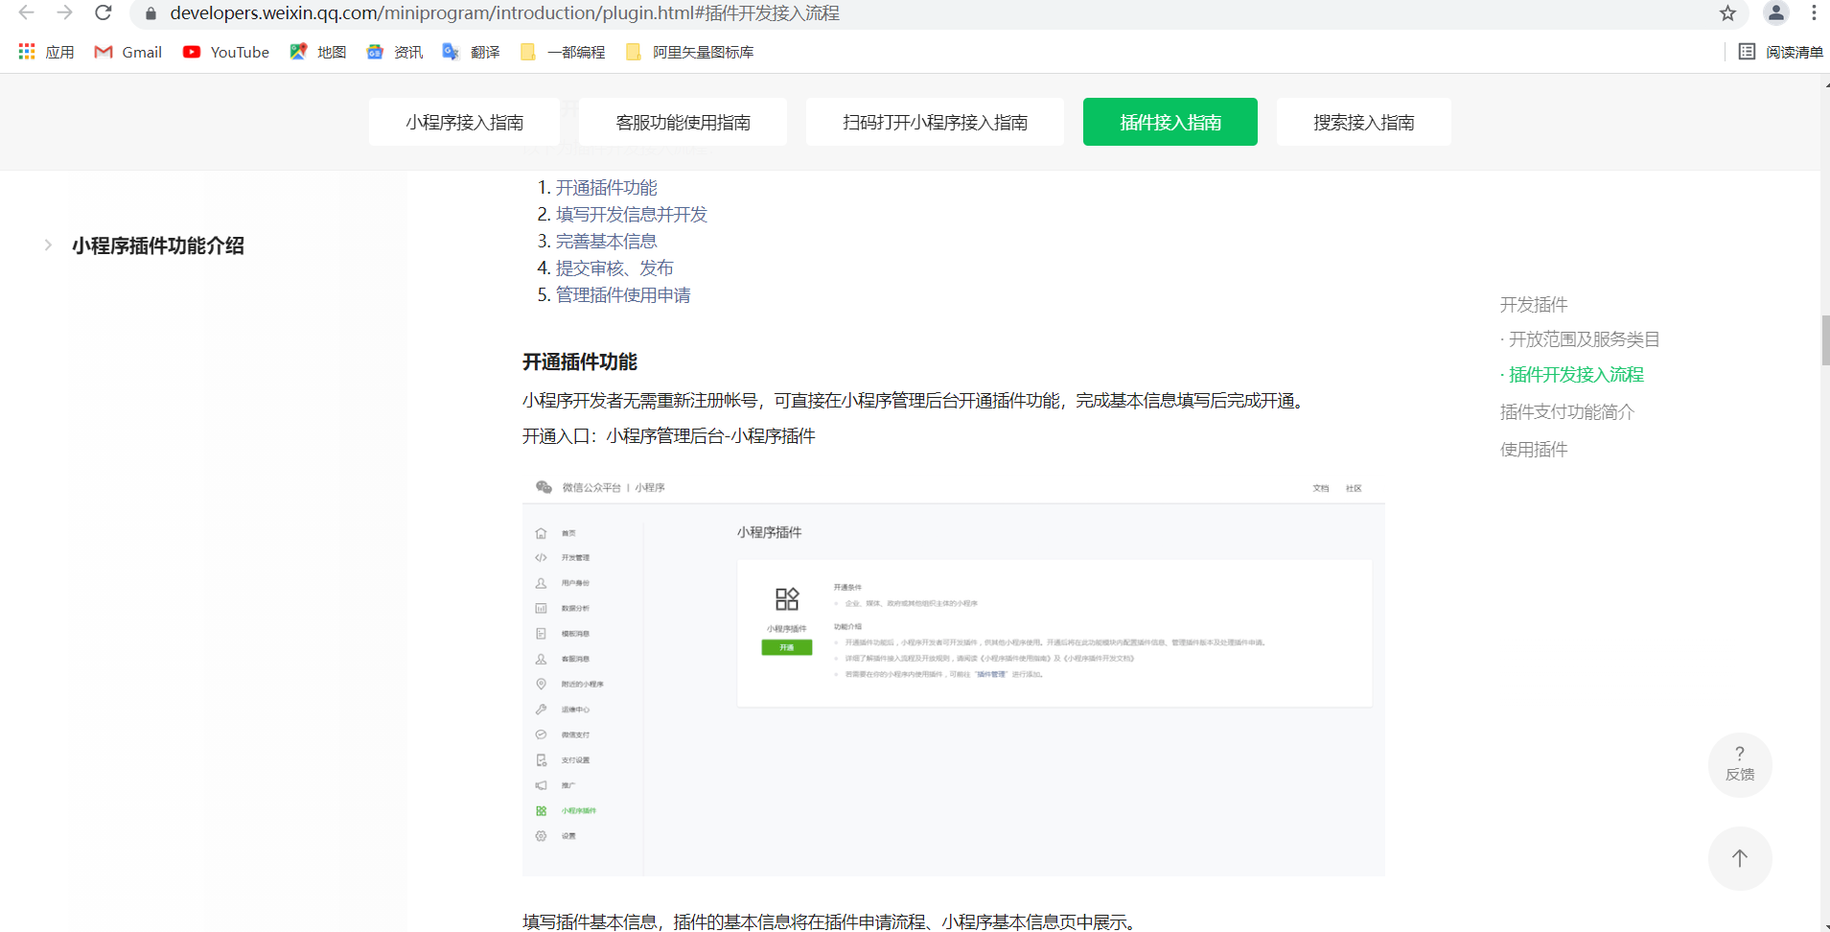Click the browser profile avatar icon
The height and width of the screenshot is (932, 1830).
[1775, 13]
